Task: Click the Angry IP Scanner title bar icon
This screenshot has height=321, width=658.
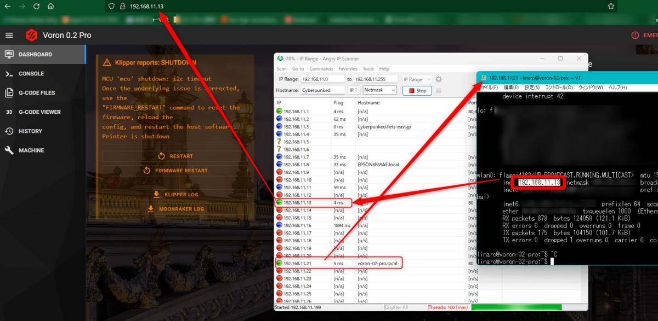Action: point(280,59)
